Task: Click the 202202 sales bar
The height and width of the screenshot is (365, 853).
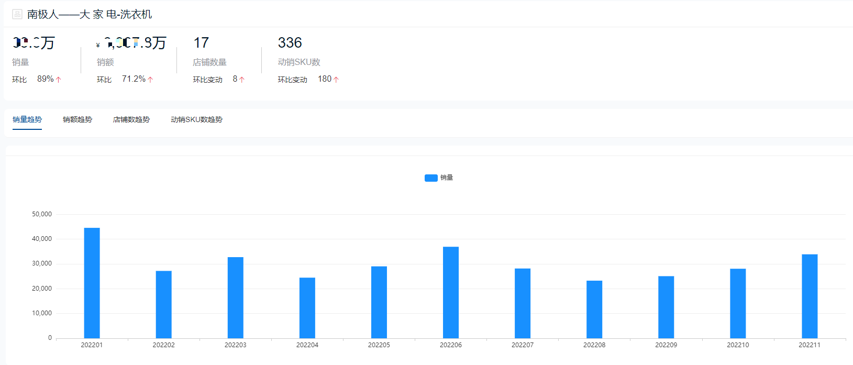Action: (x=163, y=304)
